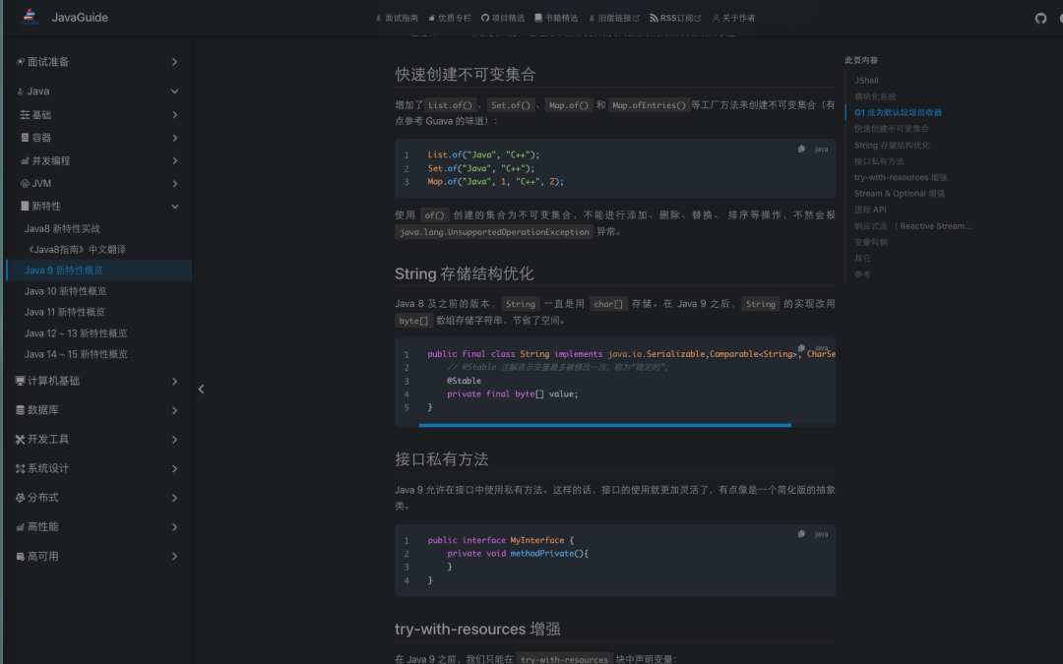Expand the 基础 subsection
Image resolution: width=1063 pixels, height=664 pixels.
98,114
